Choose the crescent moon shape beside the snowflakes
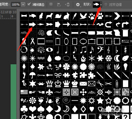Image resolution: width=132 pixels, height=119 pixels. [x=117, y=58]
